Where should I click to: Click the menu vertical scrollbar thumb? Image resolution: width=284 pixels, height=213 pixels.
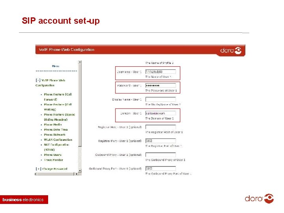click(80, 105)
